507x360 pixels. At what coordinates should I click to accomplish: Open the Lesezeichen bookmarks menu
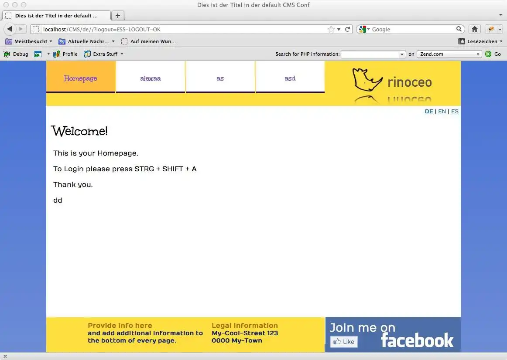tap(480, 41)
